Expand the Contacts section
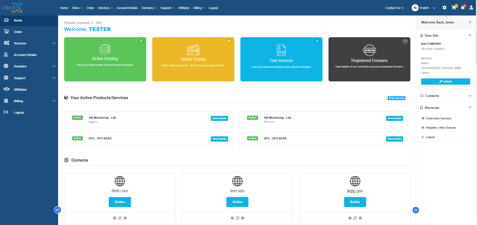This screenshot has height=225, width=477. pyautogui.click(x=470, y=96)
